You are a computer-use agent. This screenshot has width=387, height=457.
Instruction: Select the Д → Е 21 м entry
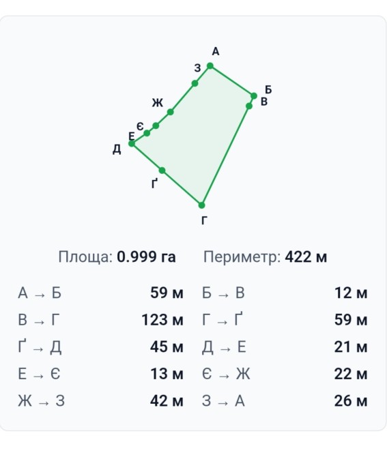coord(285,347)
